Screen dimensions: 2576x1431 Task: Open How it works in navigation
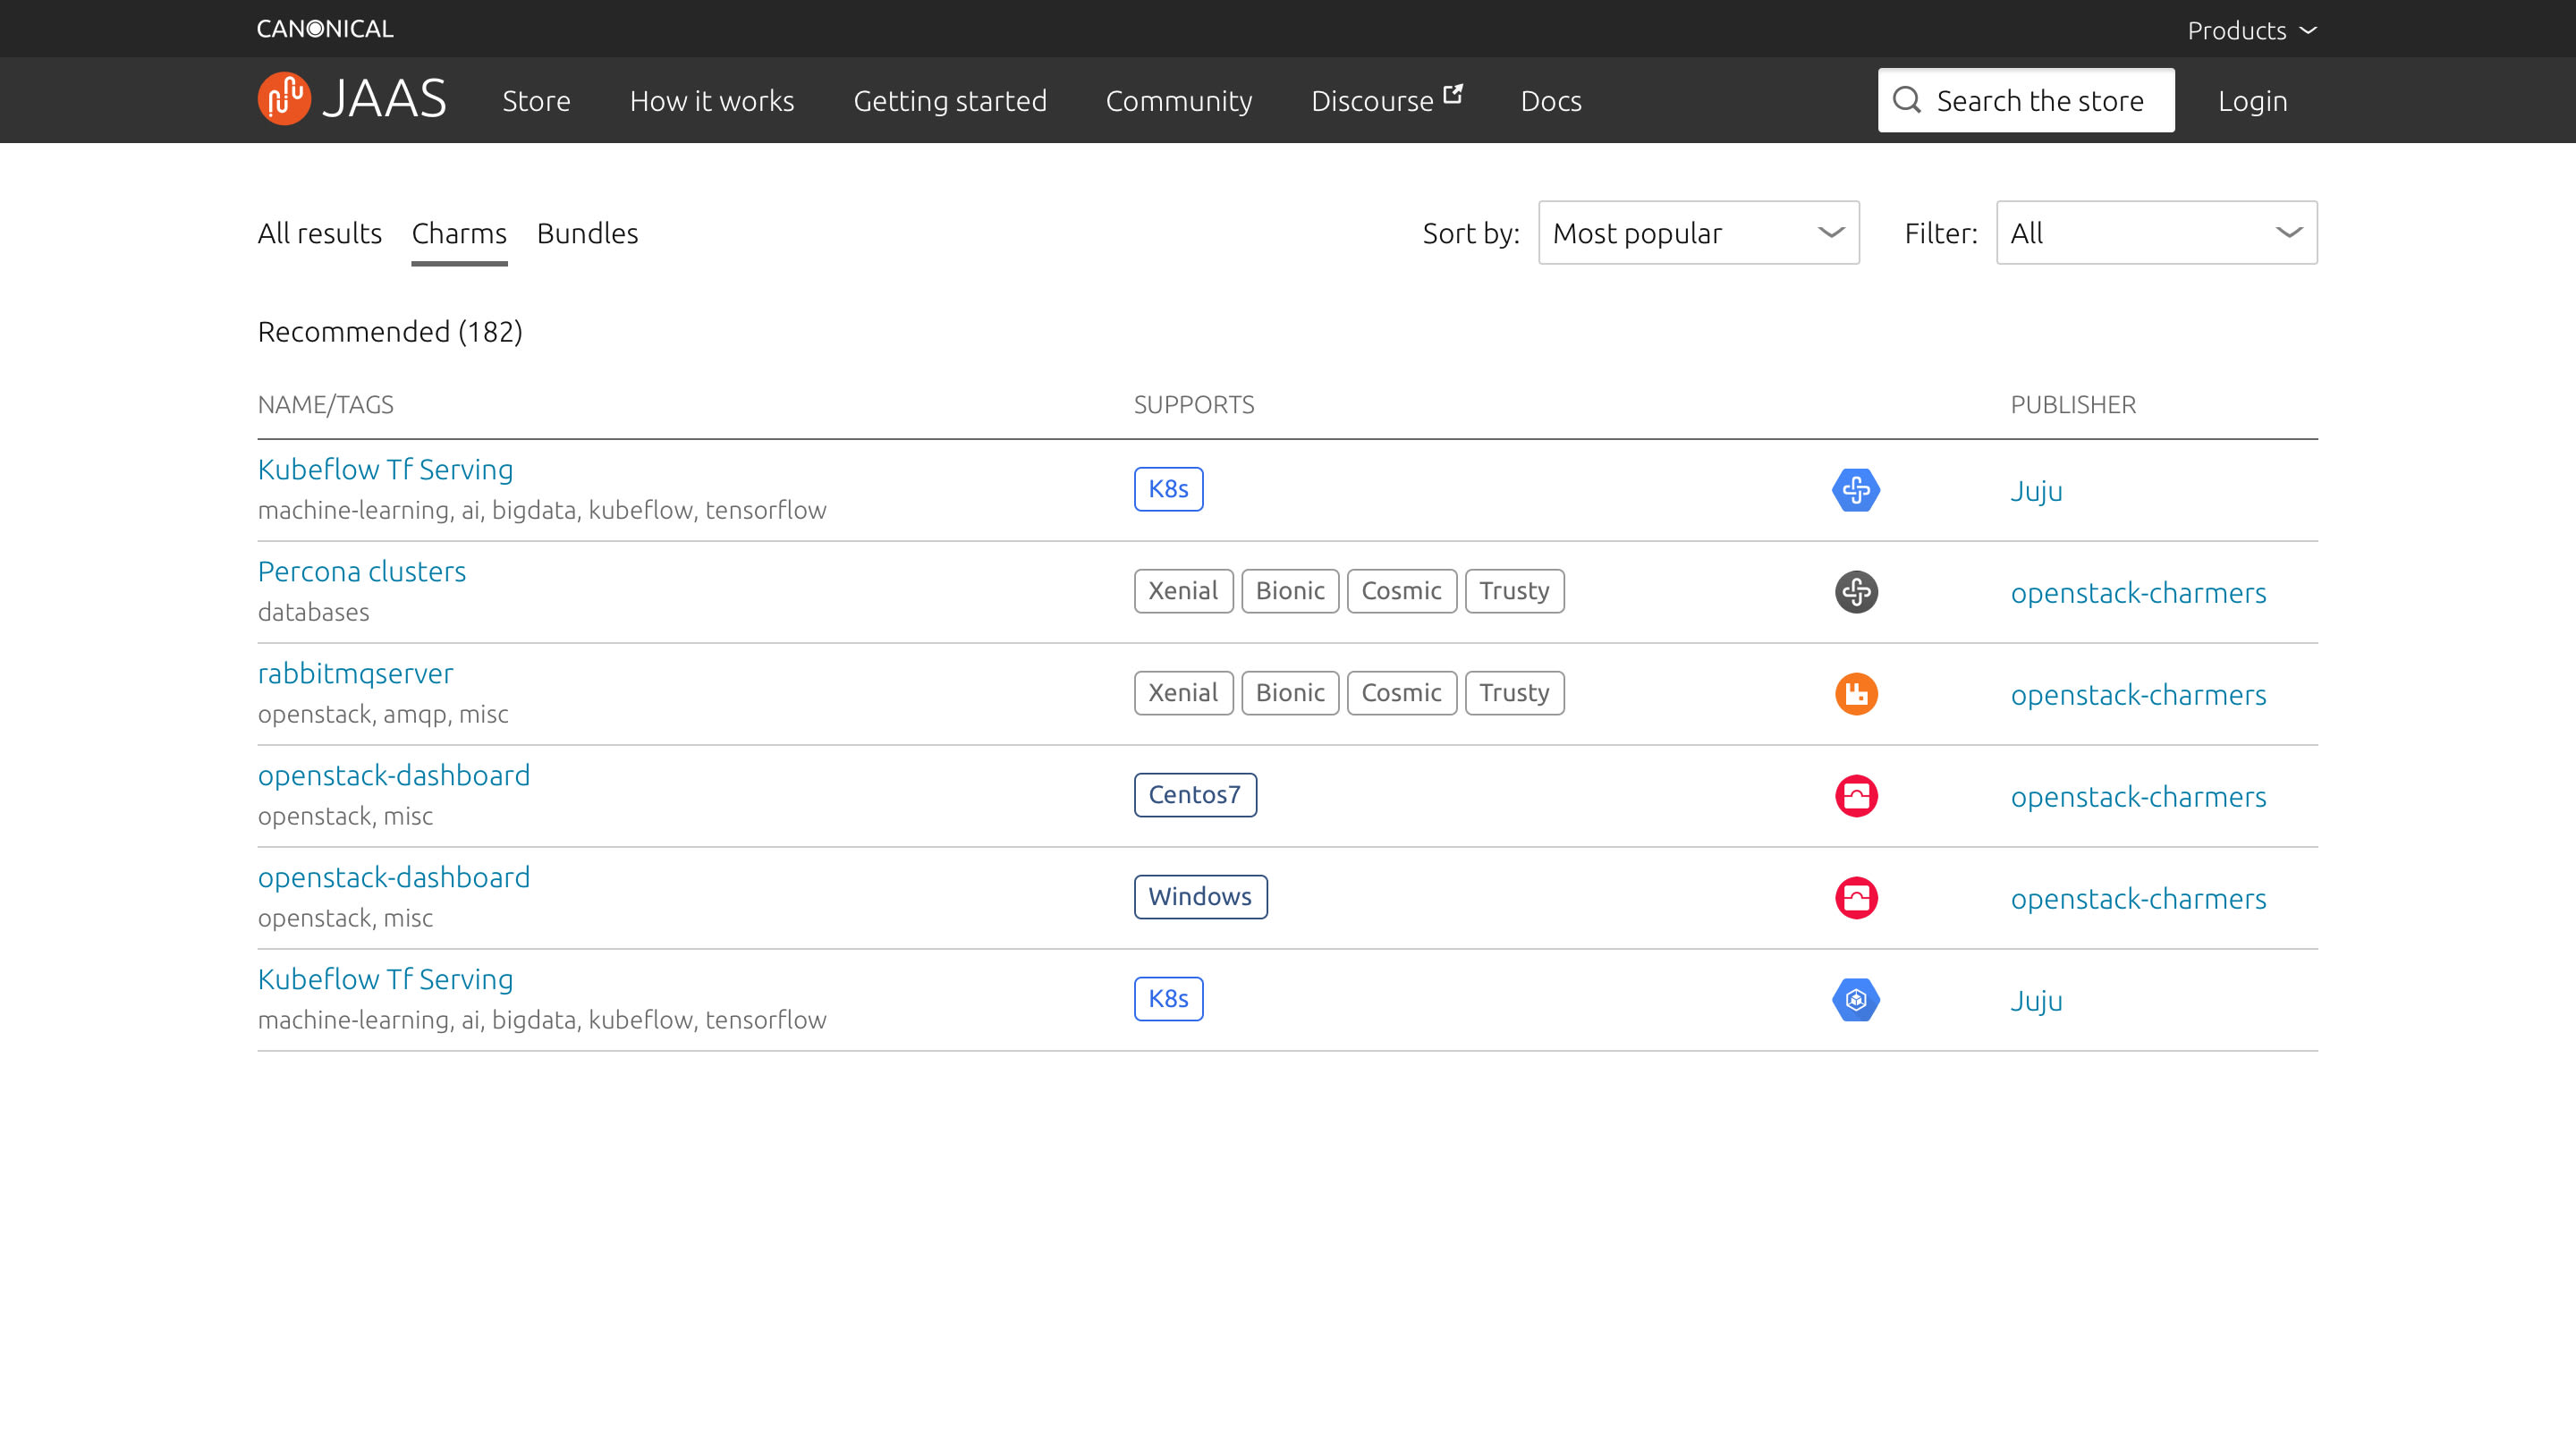[x=711, y=101]
